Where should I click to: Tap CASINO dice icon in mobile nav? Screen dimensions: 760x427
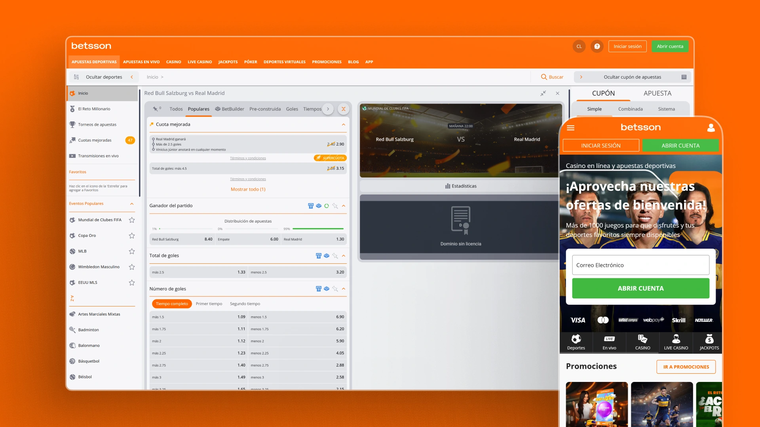642,342
